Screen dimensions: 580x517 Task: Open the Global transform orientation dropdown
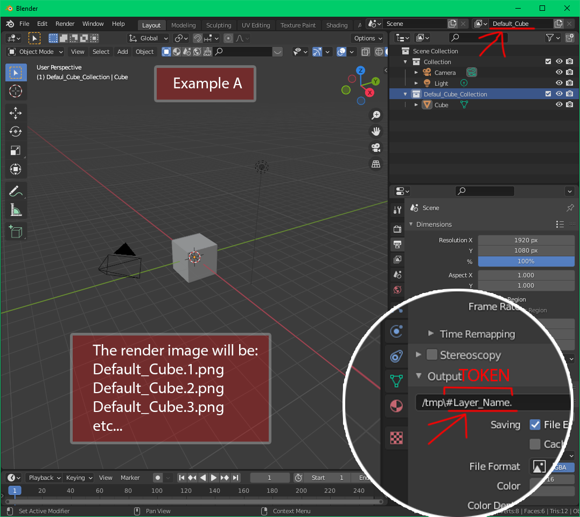(x=148, y=38)
